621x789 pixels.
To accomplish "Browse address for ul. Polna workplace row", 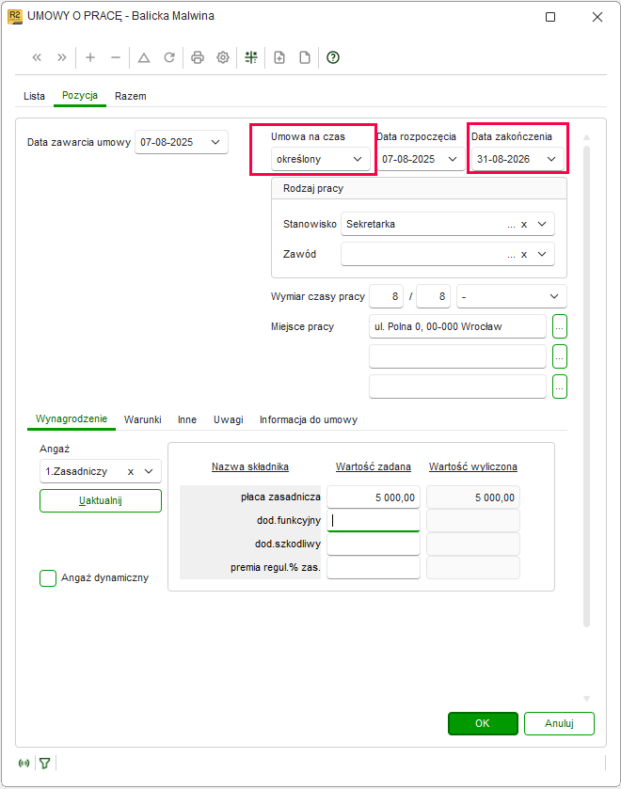I will click(560, 326).
